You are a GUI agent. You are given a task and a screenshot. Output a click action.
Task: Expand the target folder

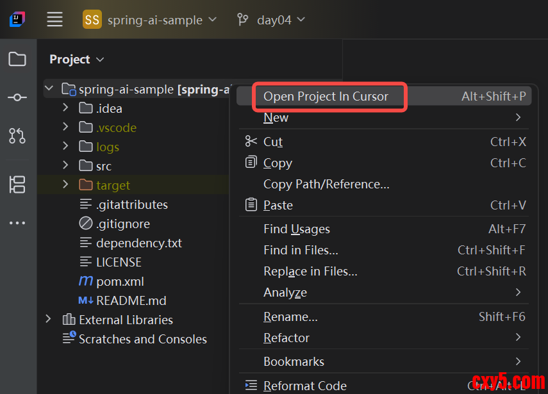pos(65,185)
